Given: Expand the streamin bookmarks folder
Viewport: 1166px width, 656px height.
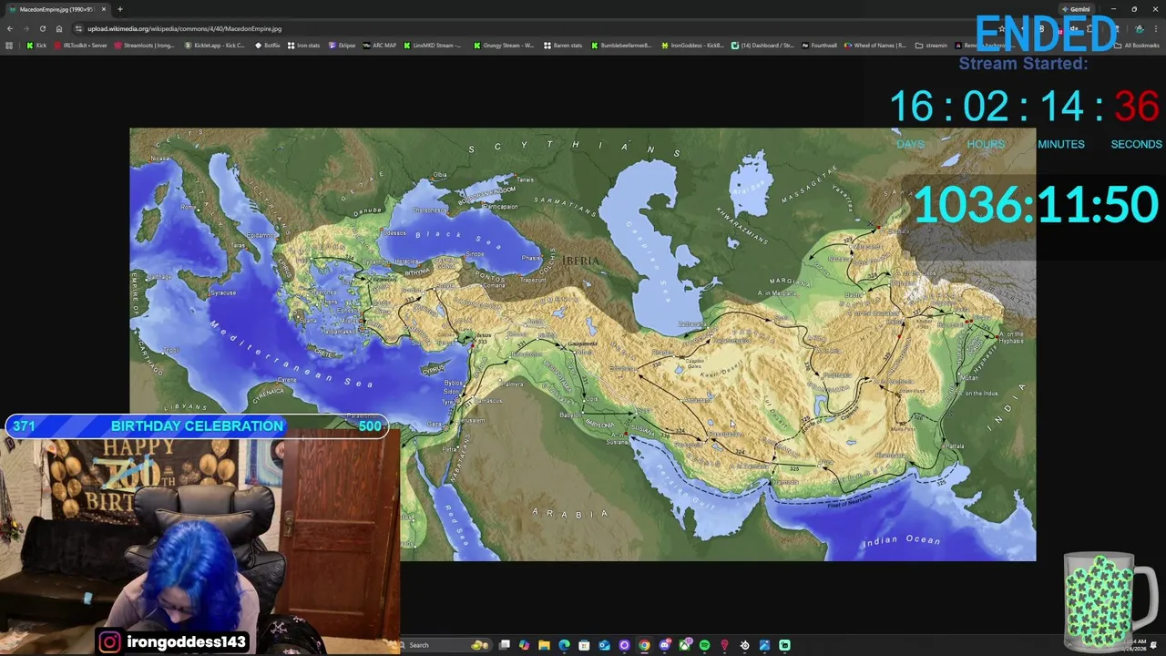Looking at the screenshot, I should tap(932, 46).
